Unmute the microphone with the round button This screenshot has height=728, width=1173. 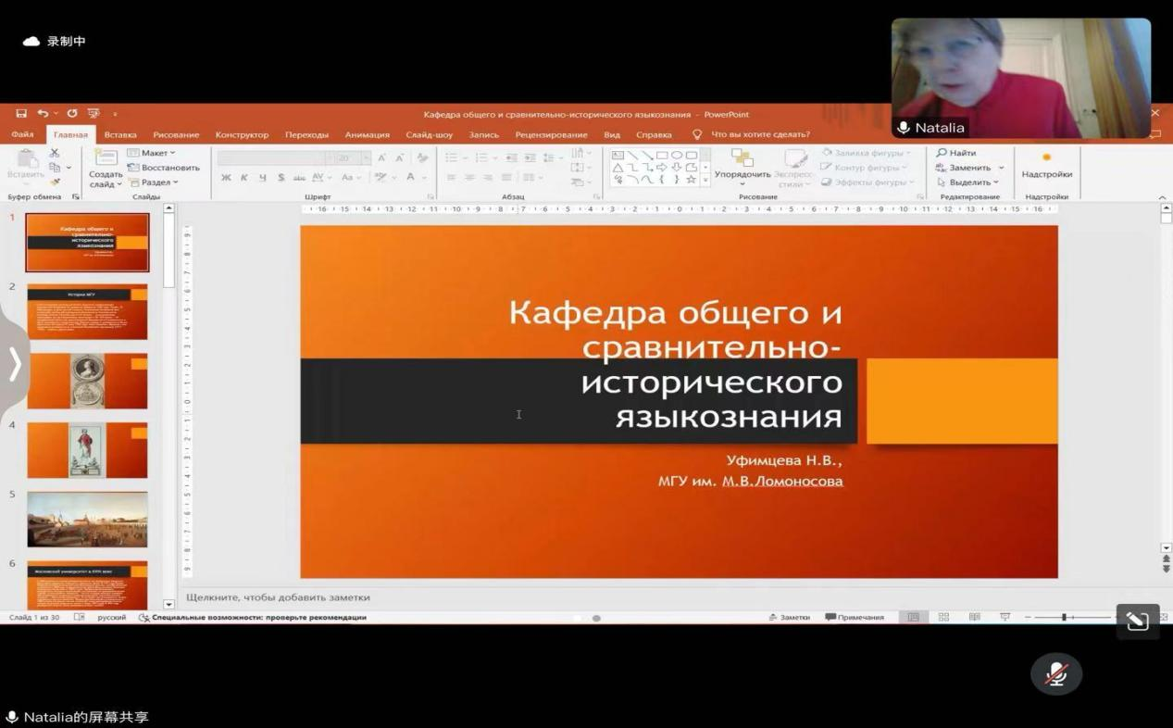1056,674
